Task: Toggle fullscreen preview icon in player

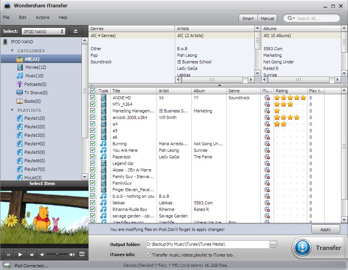Action: coord(82,254)
